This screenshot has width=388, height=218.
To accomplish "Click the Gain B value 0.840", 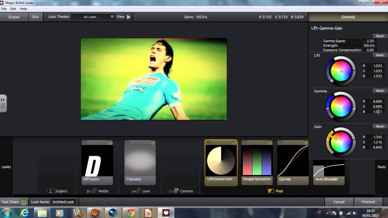I will [377, 147].
